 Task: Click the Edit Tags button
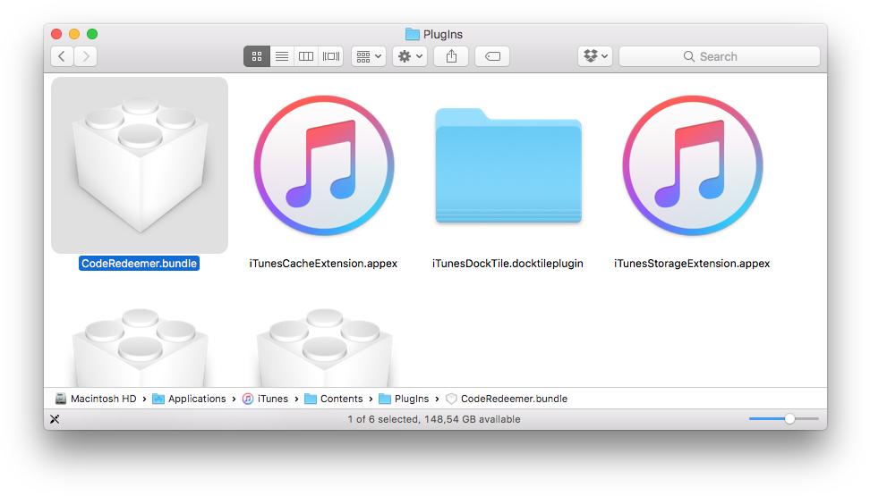(x=492, y=56)
